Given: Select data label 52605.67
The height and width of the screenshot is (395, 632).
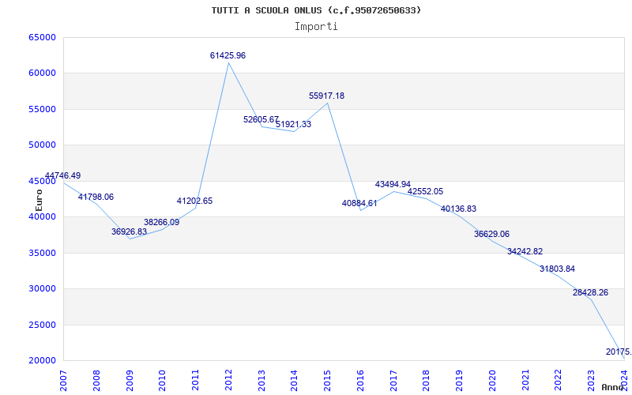Looking at the screenshot, I should 261,119.
